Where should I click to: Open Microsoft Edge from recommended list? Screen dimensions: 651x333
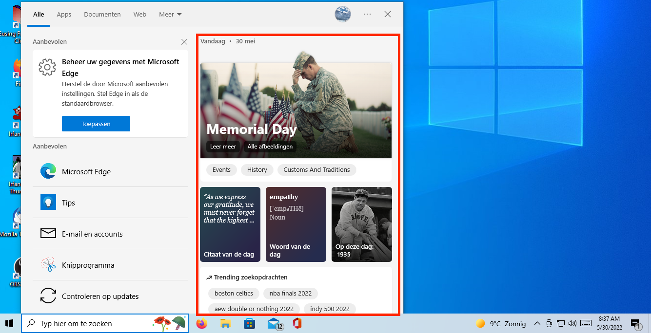pos(86,172)
